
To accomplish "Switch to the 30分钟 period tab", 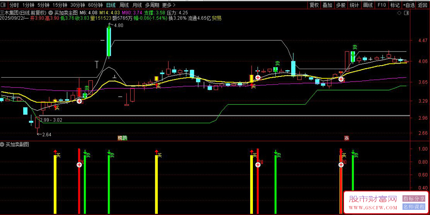I will click(77, 5).
